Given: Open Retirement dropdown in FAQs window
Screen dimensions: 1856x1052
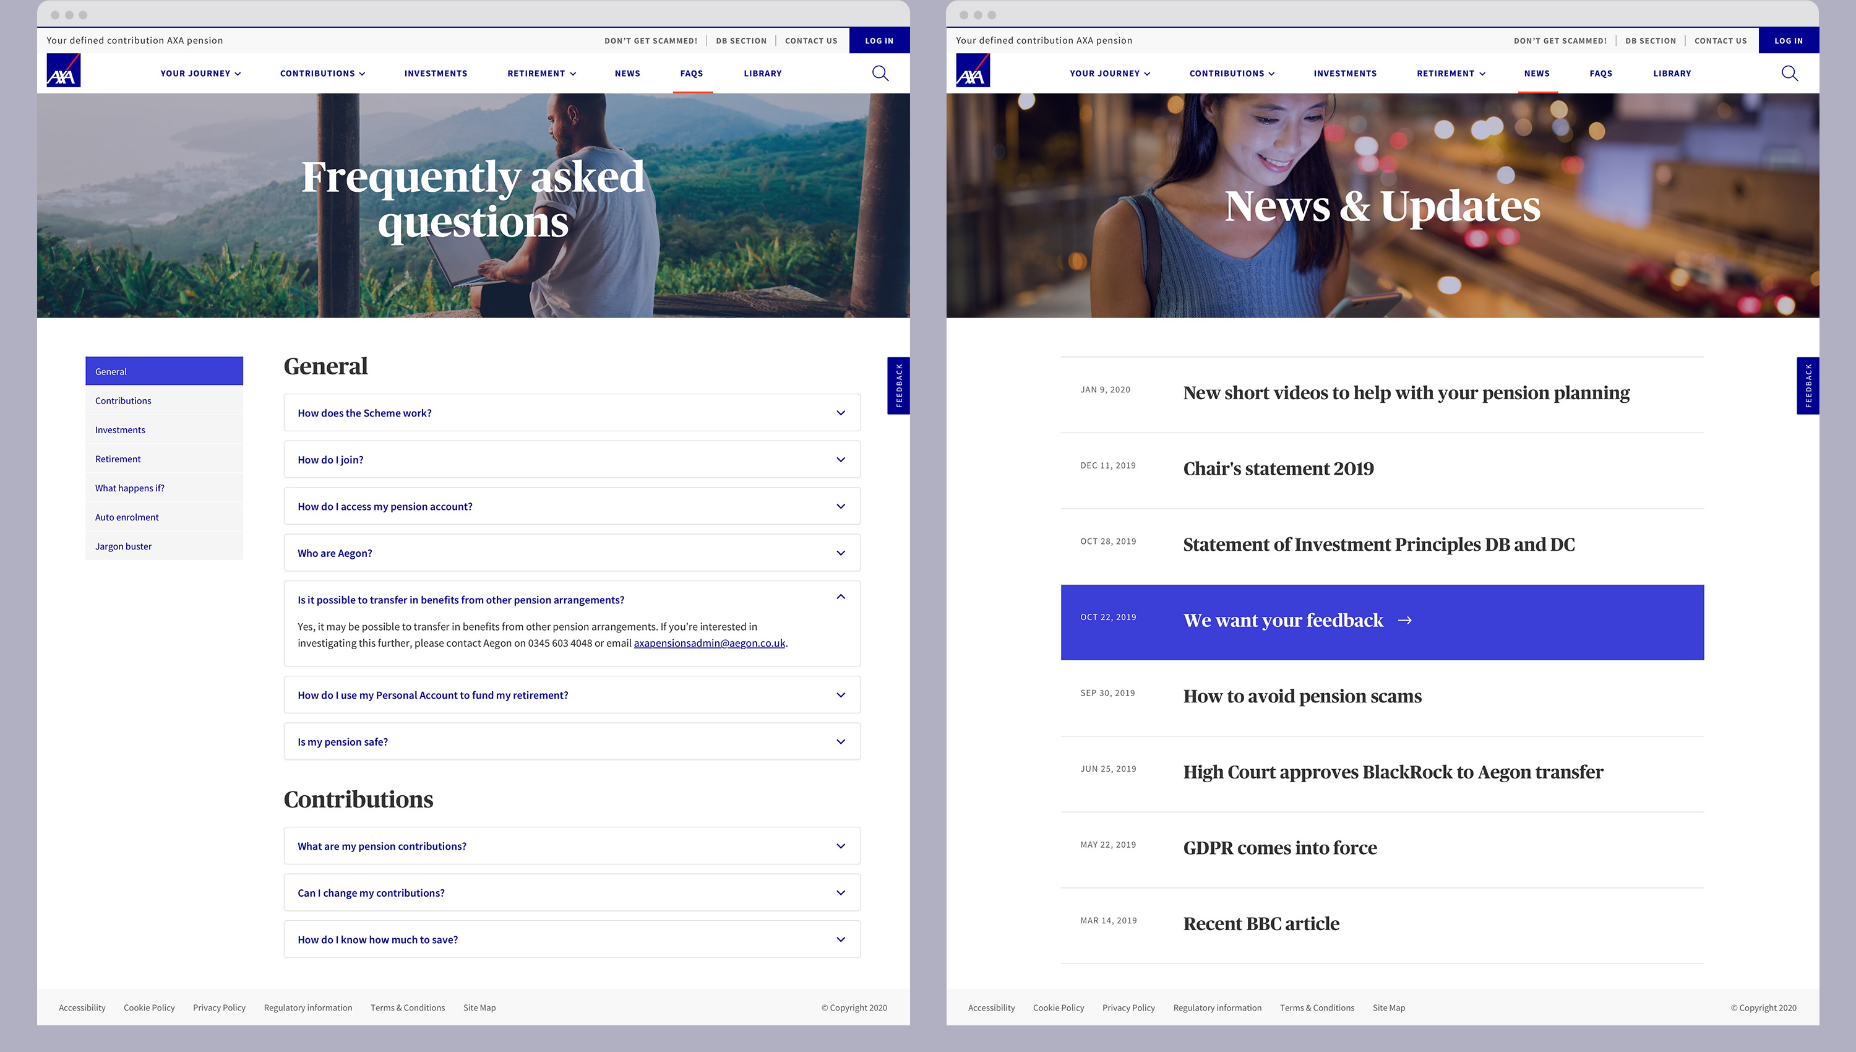Looking at the screenshot, I should point(541,74).
